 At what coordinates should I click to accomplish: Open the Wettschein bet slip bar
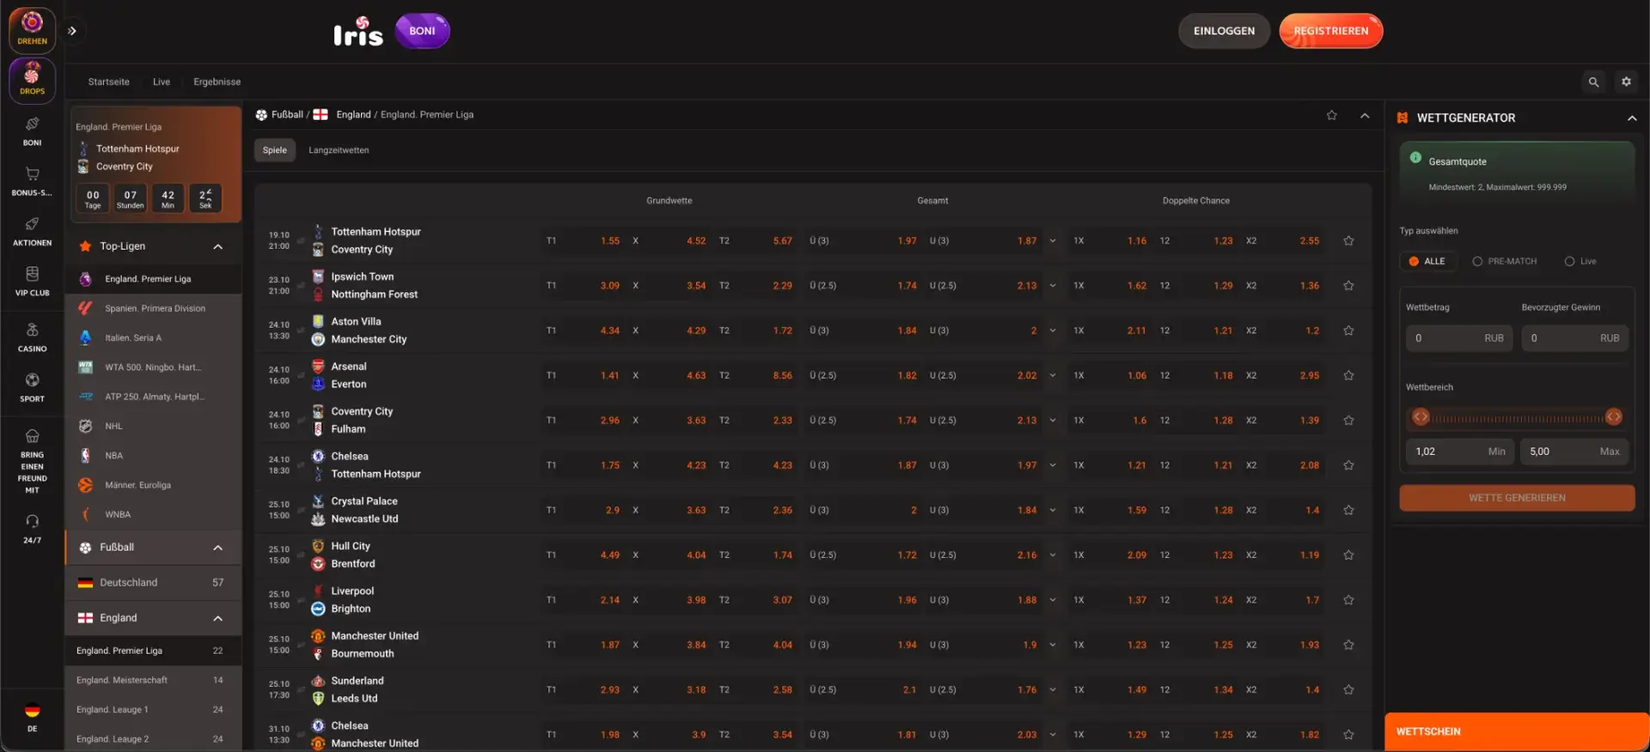1517,732
